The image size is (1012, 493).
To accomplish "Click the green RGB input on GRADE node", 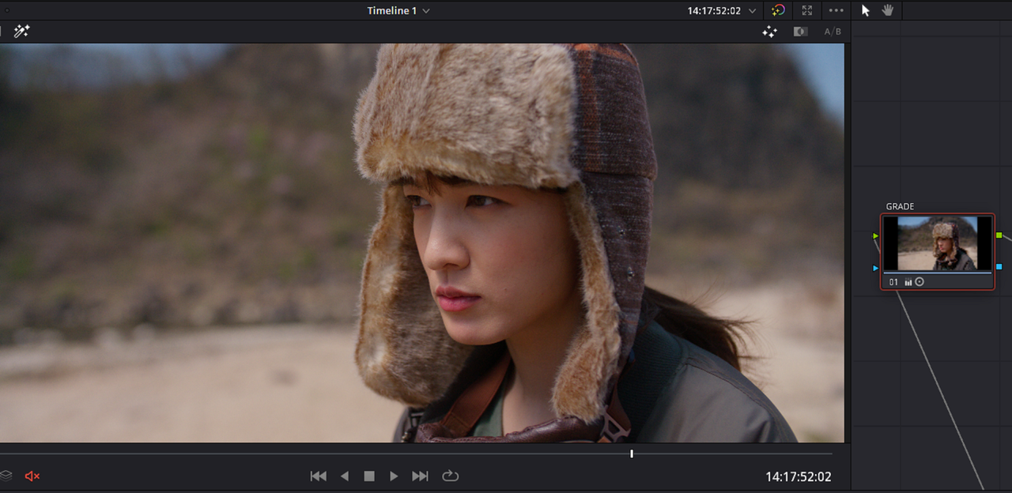I will point(876,235).
